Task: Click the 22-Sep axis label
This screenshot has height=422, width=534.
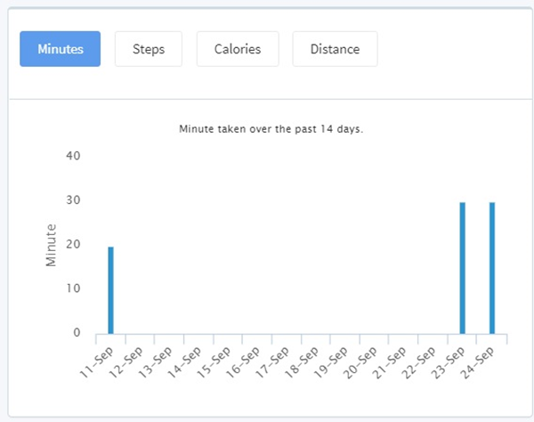Action: (418, 362)
